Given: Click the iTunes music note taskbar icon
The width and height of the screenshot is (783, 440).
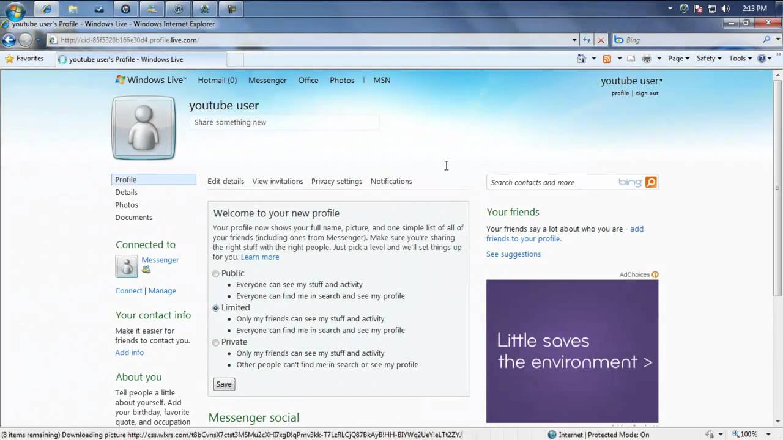Looking at the screenshot, I should 178,9.
